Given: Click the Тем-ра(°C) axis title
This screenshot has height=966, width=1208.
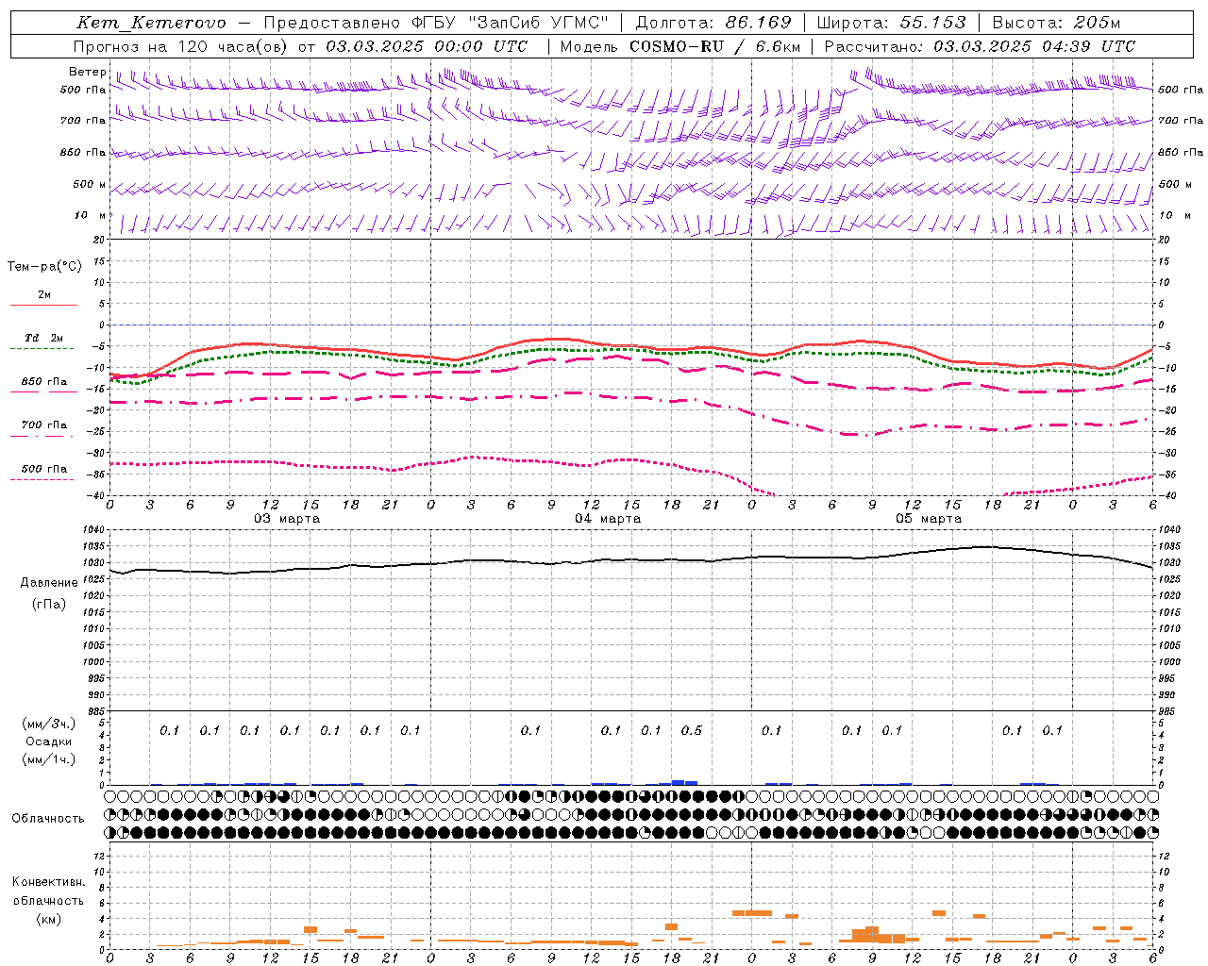Looking at the screenshot, I should pyautogui.click(x=44, y=267).
